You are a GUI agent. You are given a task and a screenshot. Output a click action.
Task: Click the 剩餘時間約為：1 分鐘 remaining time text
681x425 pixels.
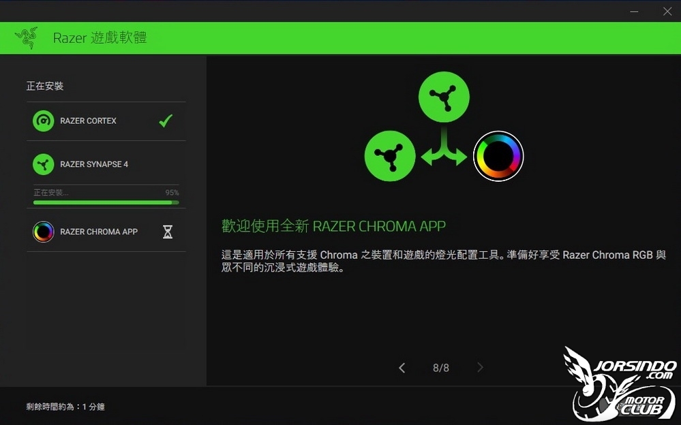coord(65,407)
